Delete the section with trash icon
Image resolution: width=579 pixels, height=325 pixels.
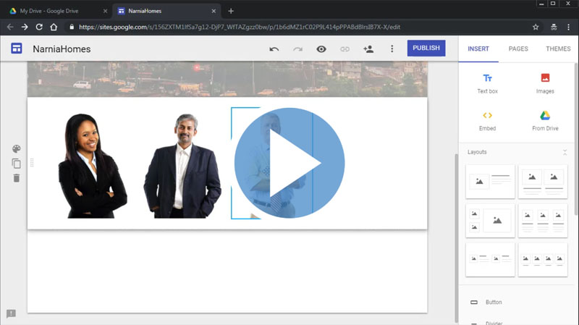(x=17, y=178)
